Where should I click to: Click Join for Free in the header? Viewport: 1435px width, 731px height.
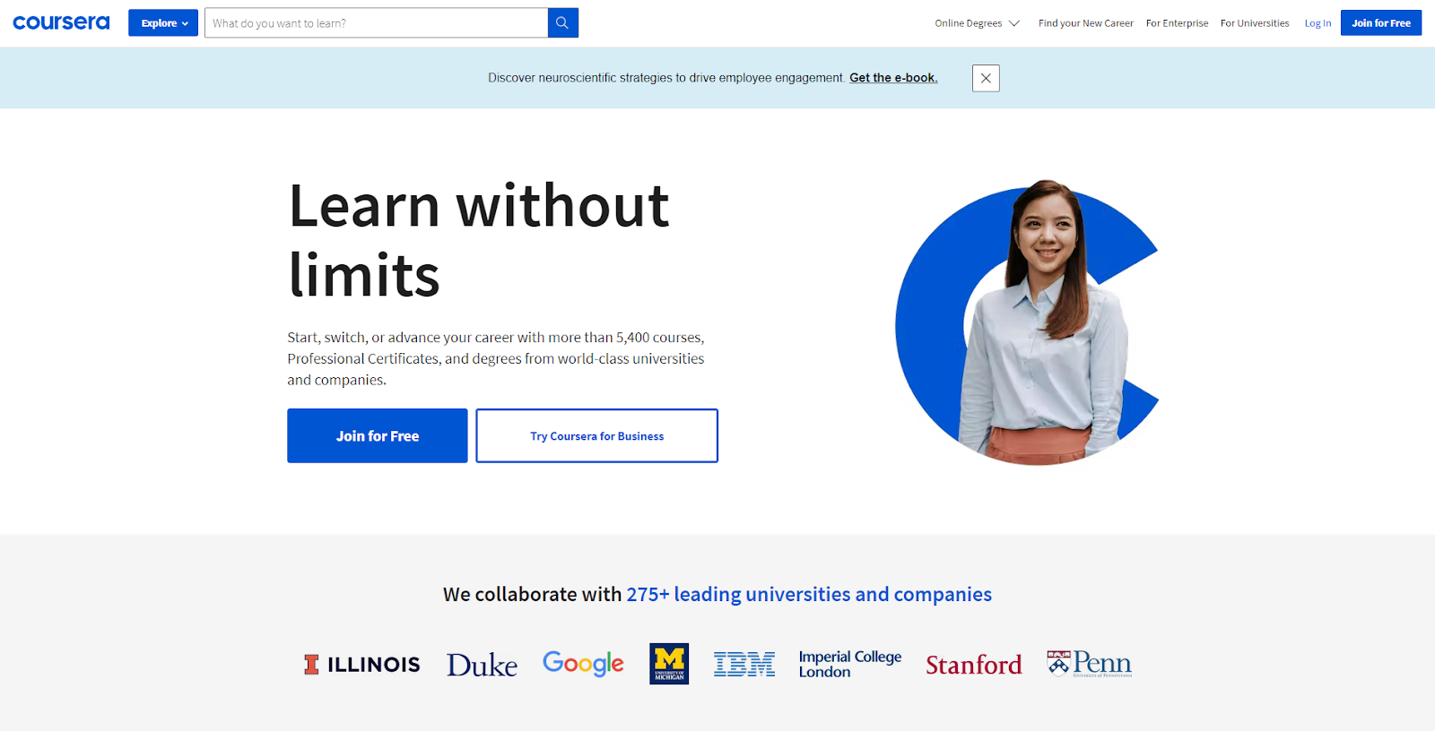[x=1381, y=23]
